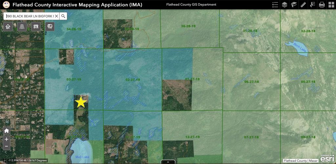This screenshot has width=336, height=164.
Task: Open the Bookmarks graduation cap icon
Action: (294, 5)
